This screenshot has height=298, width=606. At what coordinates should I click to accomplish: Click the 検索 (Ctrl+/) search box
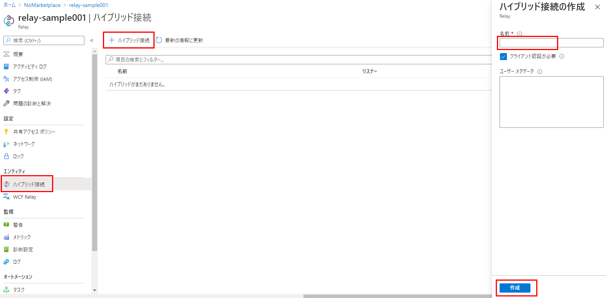click(x=44, y=40)
